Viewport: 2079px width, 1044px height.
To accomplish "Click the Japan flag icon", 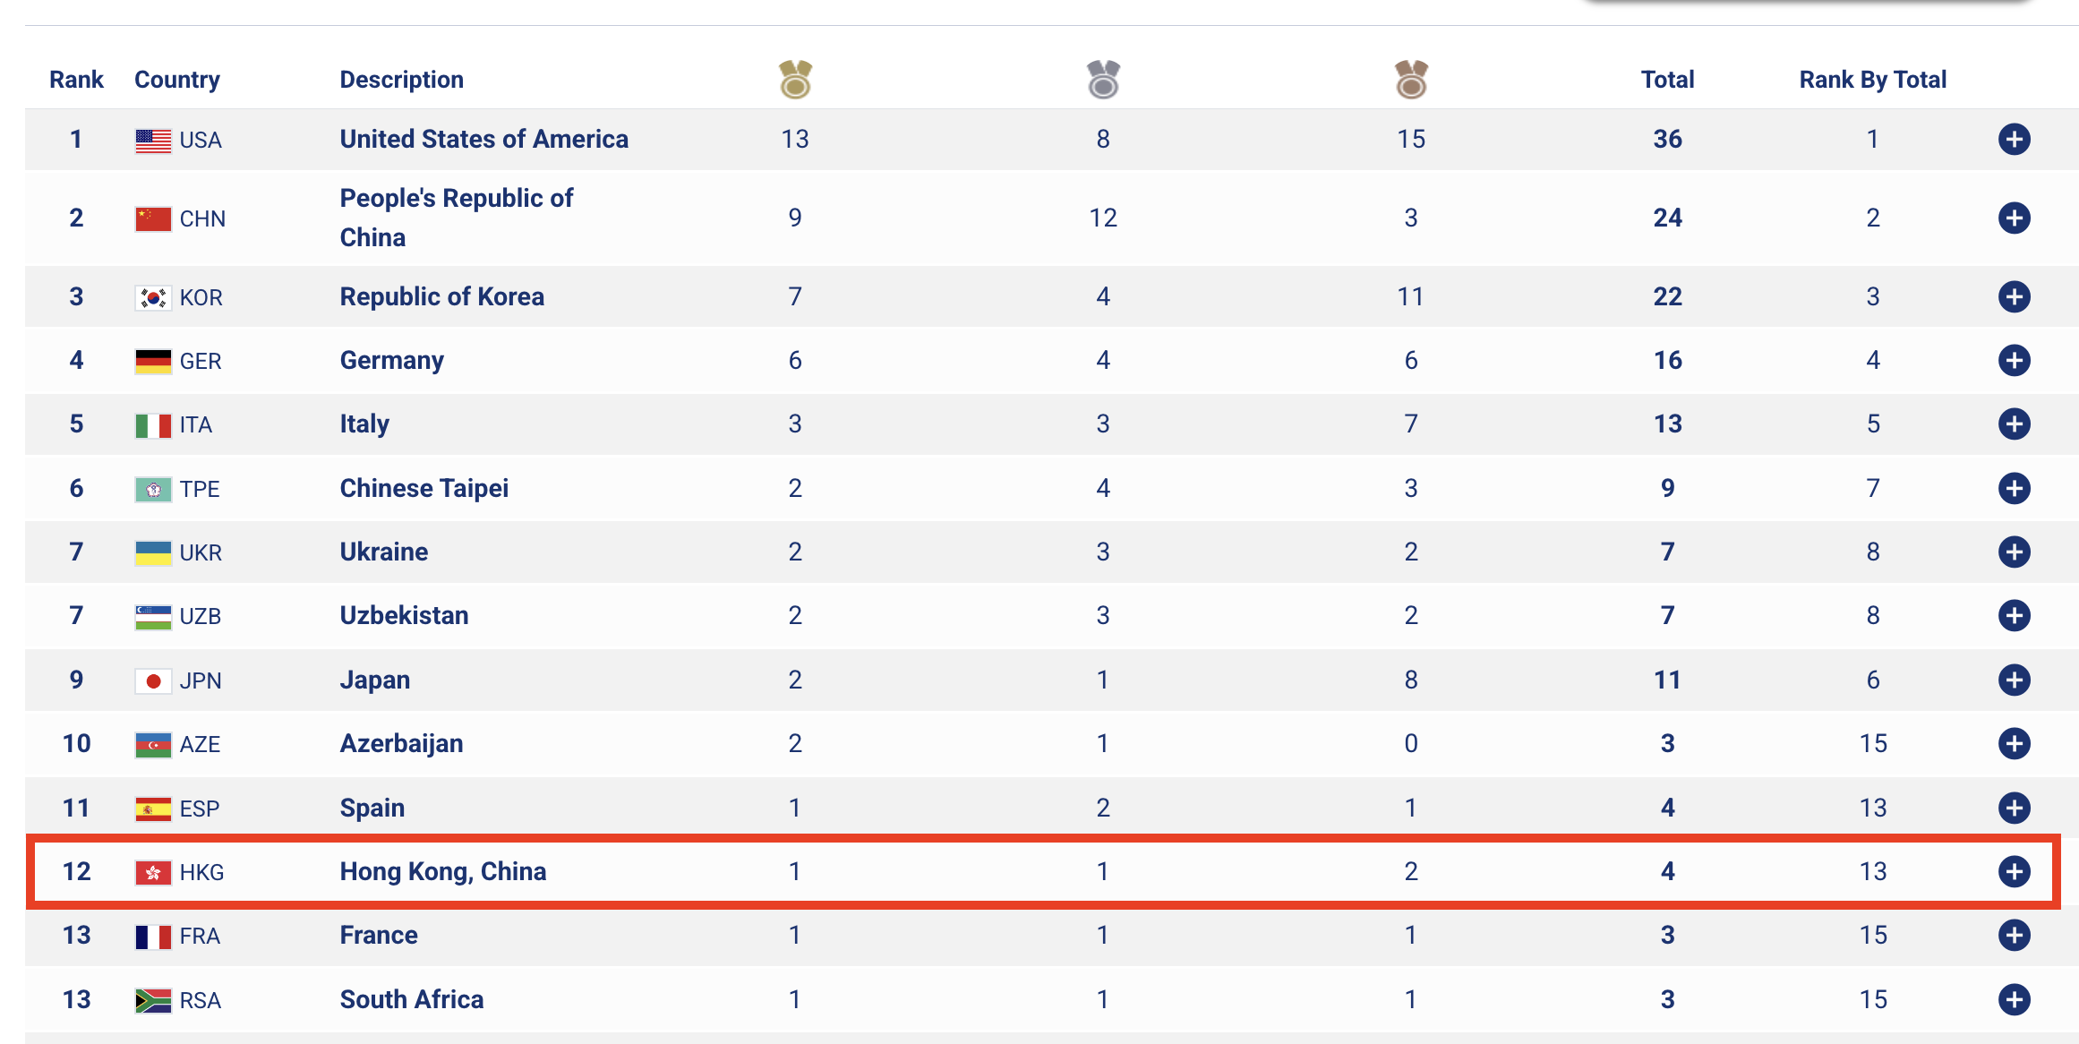I will pos(153,681).
